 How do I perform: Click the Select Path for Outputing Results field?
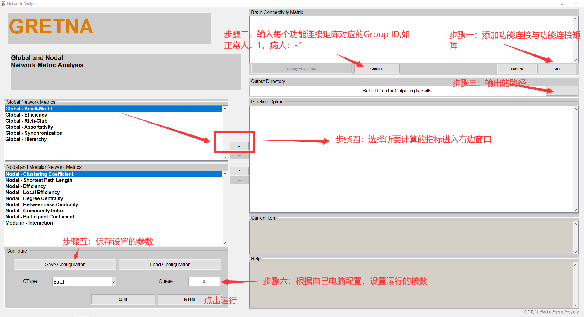point(397,91)
